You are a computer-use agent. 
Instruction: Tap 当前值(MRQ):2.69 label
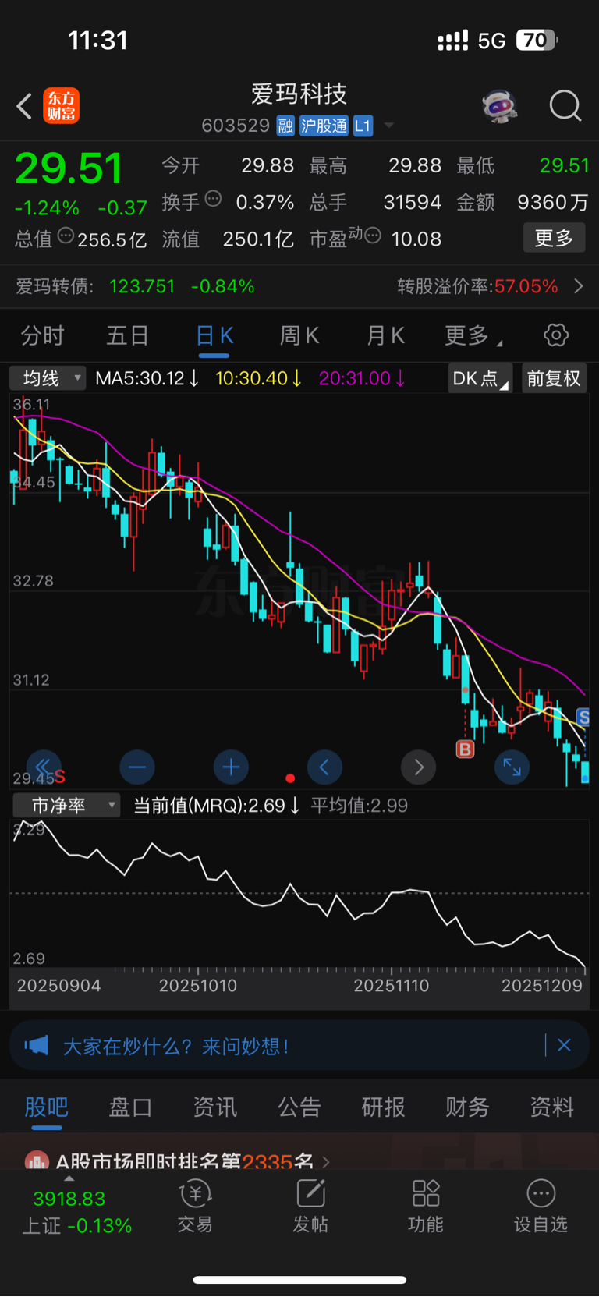point(216,806)
